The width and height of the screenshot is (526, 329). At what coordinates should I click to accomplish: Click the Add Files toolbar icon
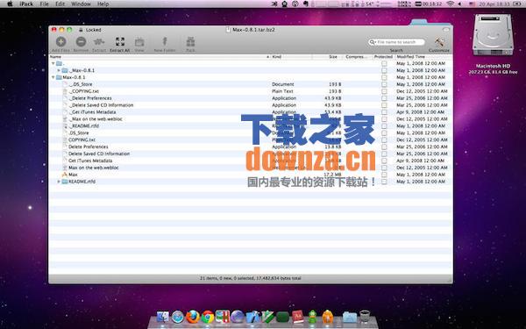point(60,42)
